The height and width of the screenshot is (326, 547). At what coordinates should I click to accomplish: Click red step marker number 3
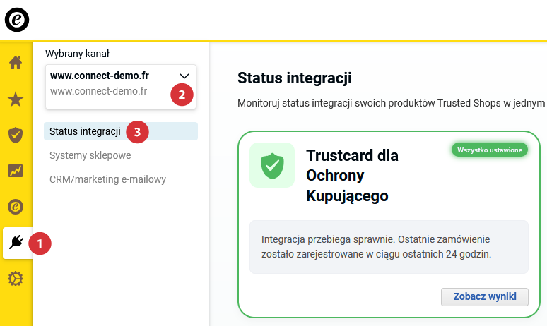click(137, 131)
